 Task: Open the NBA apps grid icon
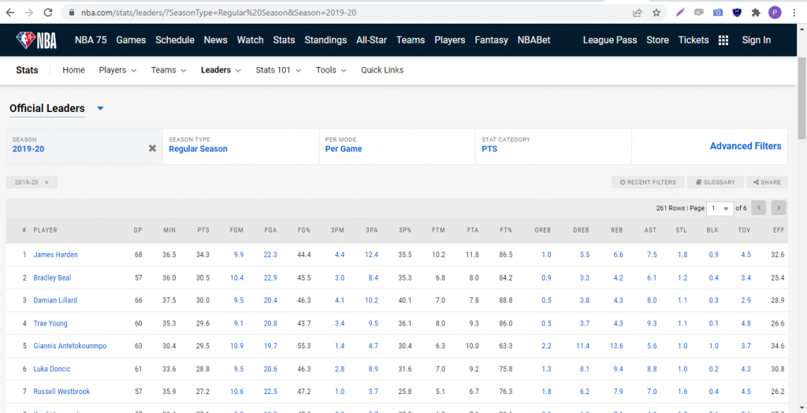coord(723,40)
